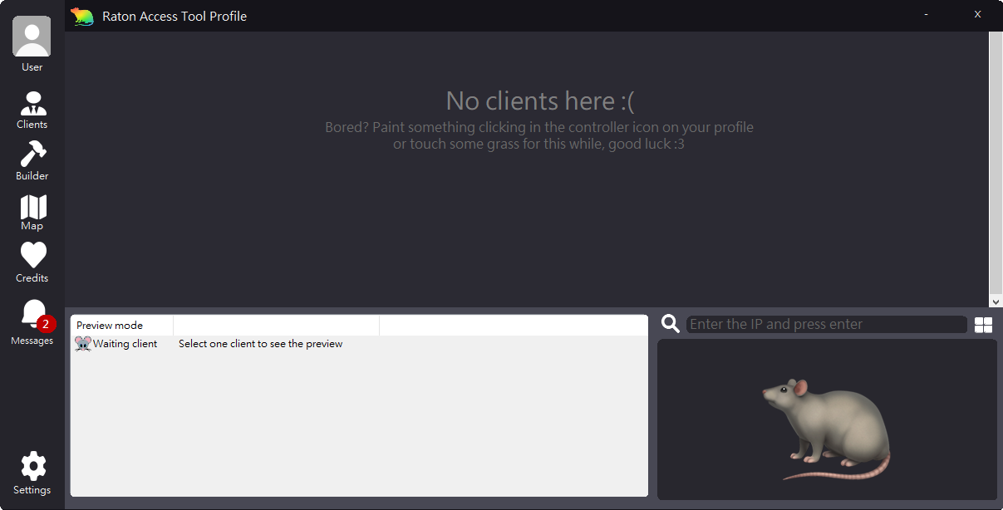Image resolution: width=1003 pixels, height=510 pixels.
Task: Minimize the Raton Access Tool window
Action: (x=927, y=15)
